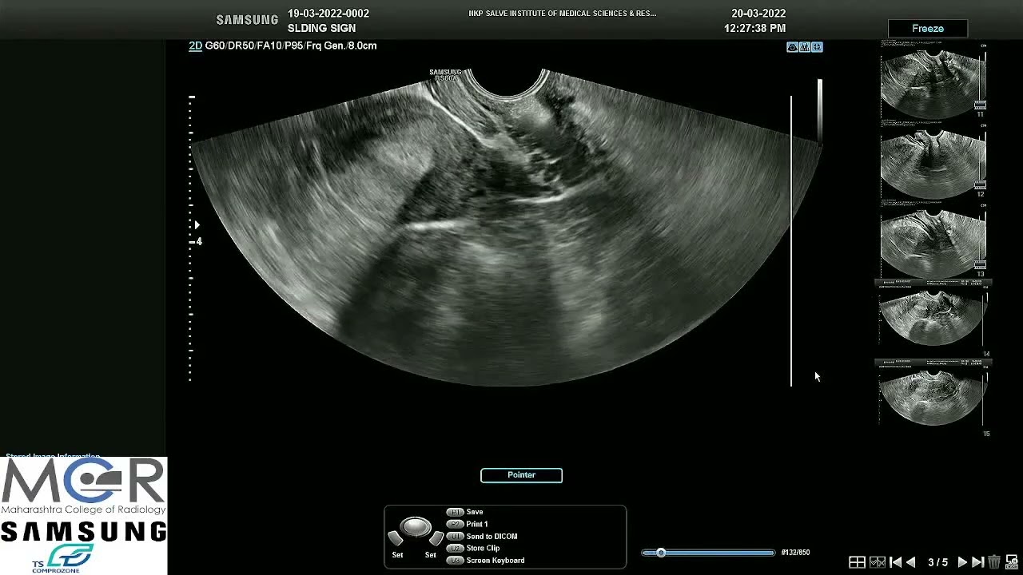Viewport: 1023px width, 575px height.
Task: Click the focus position arrow marker on depth scale
Action: coord(197,225)
